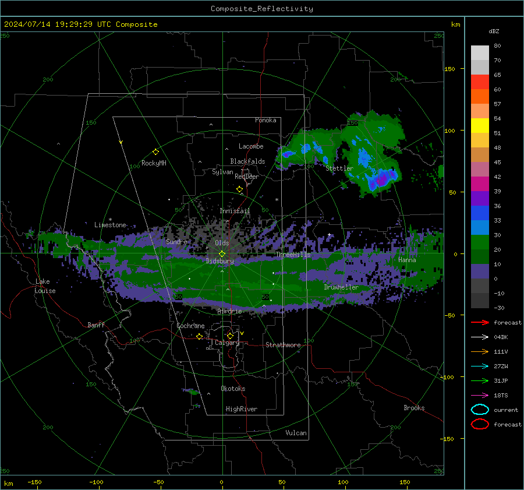Click the Banff town label

96,325
